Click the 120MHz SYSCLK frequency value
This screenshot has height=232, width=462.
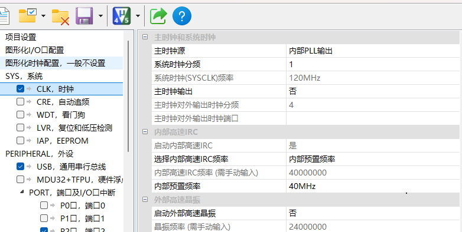coord(304,78)
